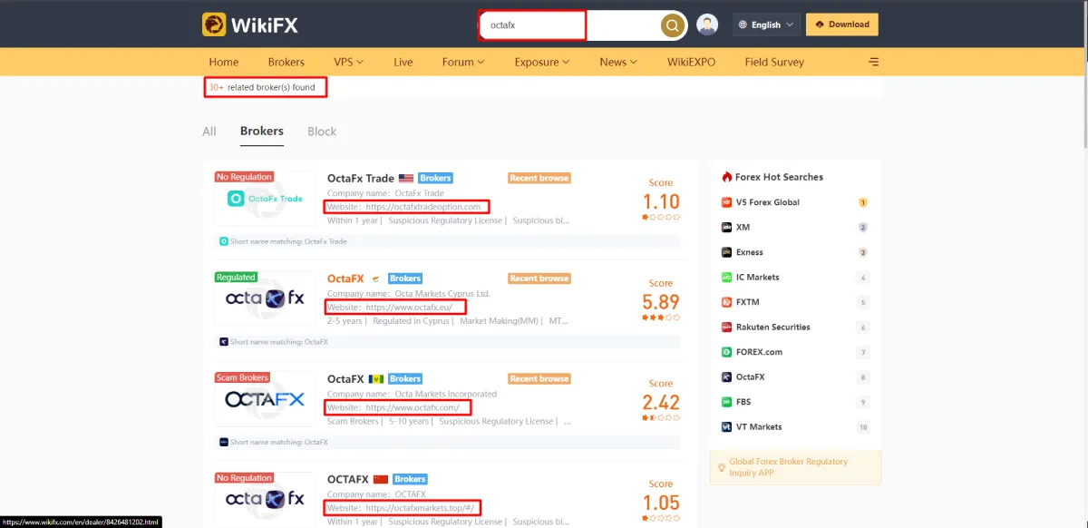1088x528 pixels.
Task: Click inside the octafx search field
Action: point(532,25)
